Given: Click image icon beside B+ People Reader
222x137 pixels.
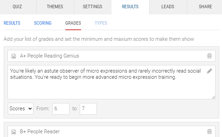Looking at the screenshot, I should point(14,132).
